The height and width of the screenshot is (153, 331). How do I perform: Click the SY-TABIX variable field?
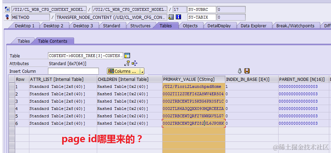202,17
